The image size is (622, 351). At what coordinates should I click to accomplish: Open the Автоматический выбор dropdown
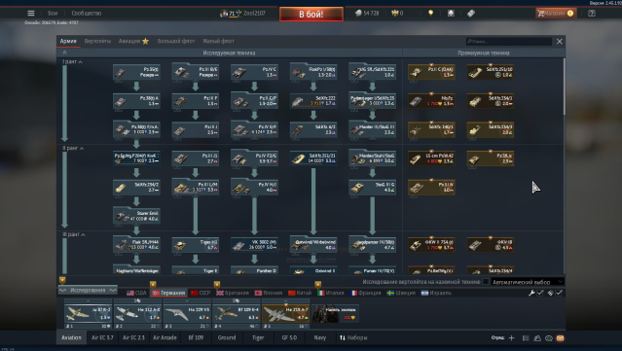[528, 282]
